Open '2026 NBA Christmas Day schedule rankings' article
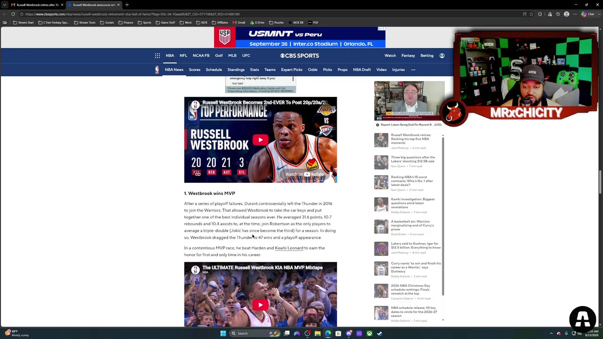 click(x=411, y=290)
